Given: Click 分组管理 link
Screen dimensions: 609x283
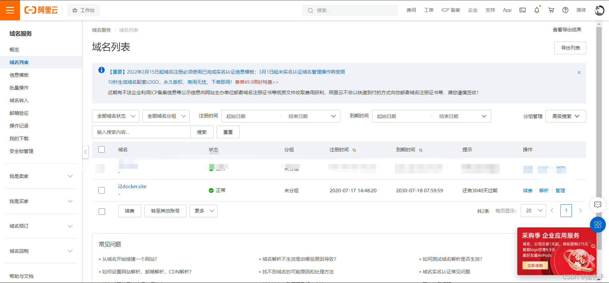Looking at the screenshot, I should coord(533,116).
